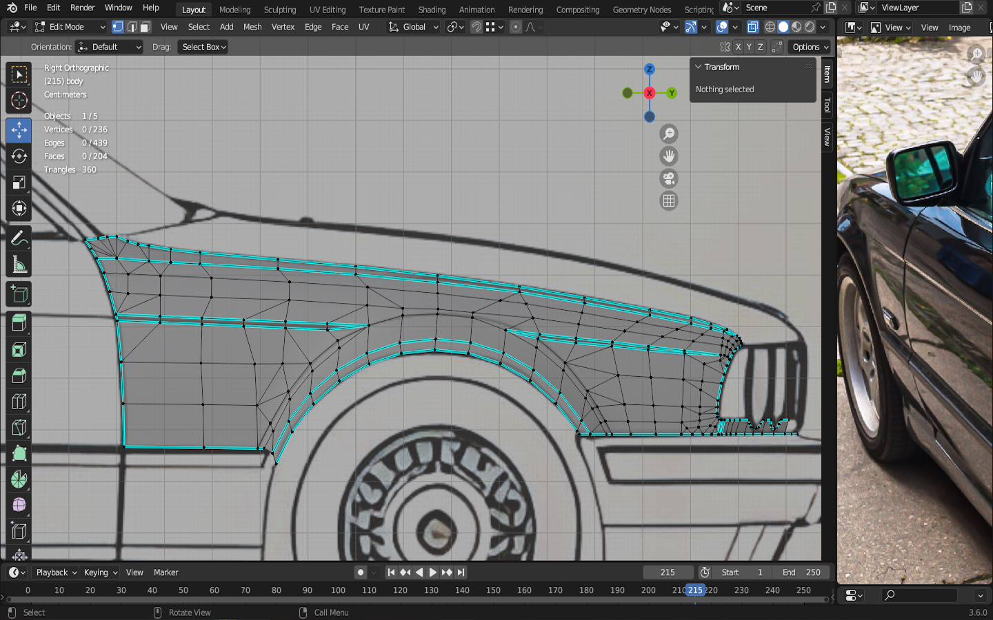Viewport: 993px width, 620px height.
Task: Select the Move tool in toolbar
Action: tap(19, 130)
